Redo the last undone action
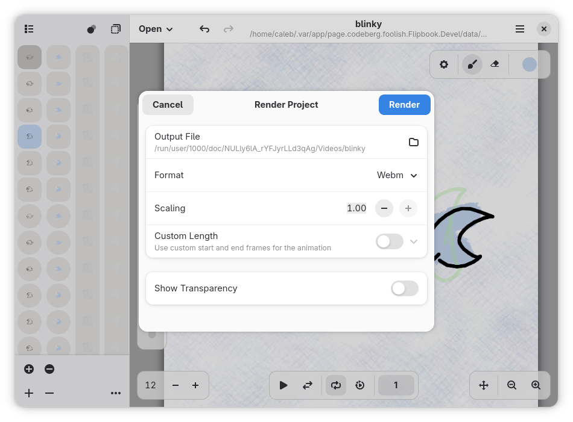 pyautogui.click(x=229, y=29)
